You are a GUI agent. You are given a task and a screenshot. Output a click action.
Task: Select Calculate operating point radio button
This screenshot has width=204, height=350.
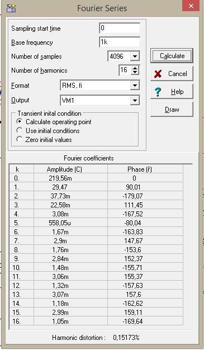tap(20, 122)
